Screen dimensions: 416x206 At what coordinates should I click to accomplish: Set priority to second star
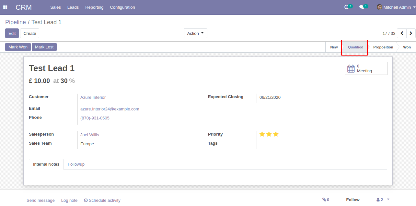[269, 134]
